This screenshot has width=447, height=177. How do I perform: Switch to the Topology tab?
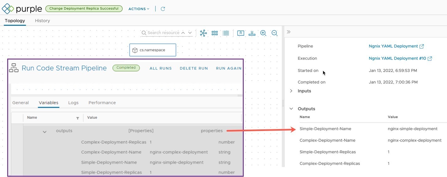coord(15,21)
